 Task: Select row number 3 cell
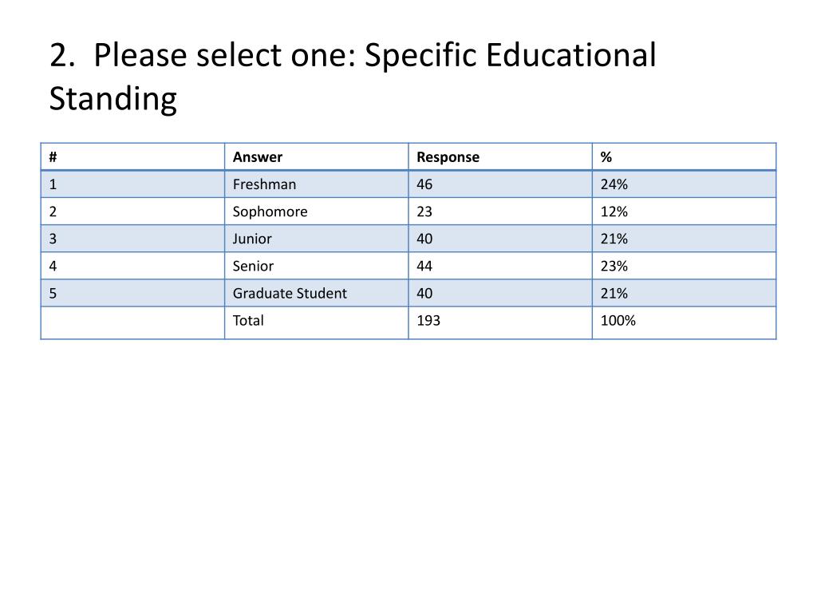pyautogui.click(x=133, y=239)
